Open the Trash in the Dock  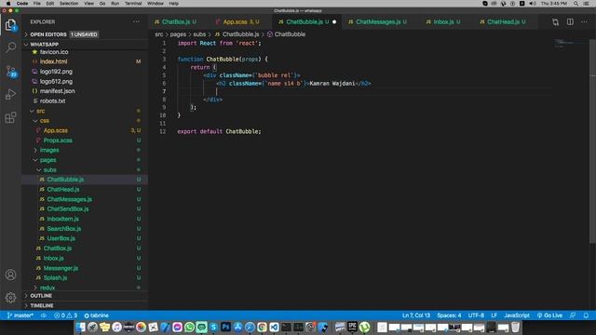click(x=515, y=327)
